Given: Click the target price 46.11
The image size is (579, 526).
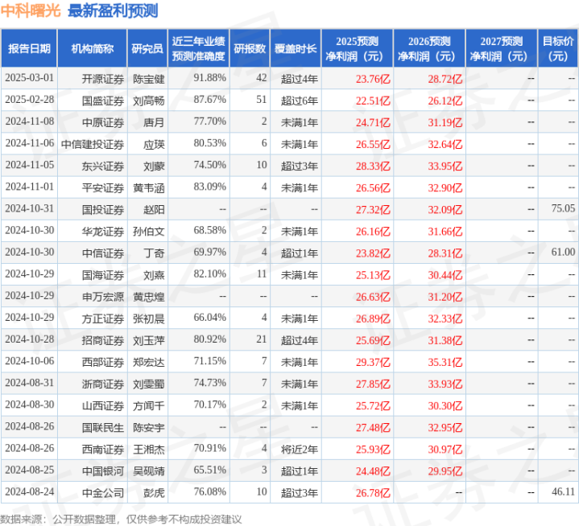Looking at the screenshot, I should 563,491.
